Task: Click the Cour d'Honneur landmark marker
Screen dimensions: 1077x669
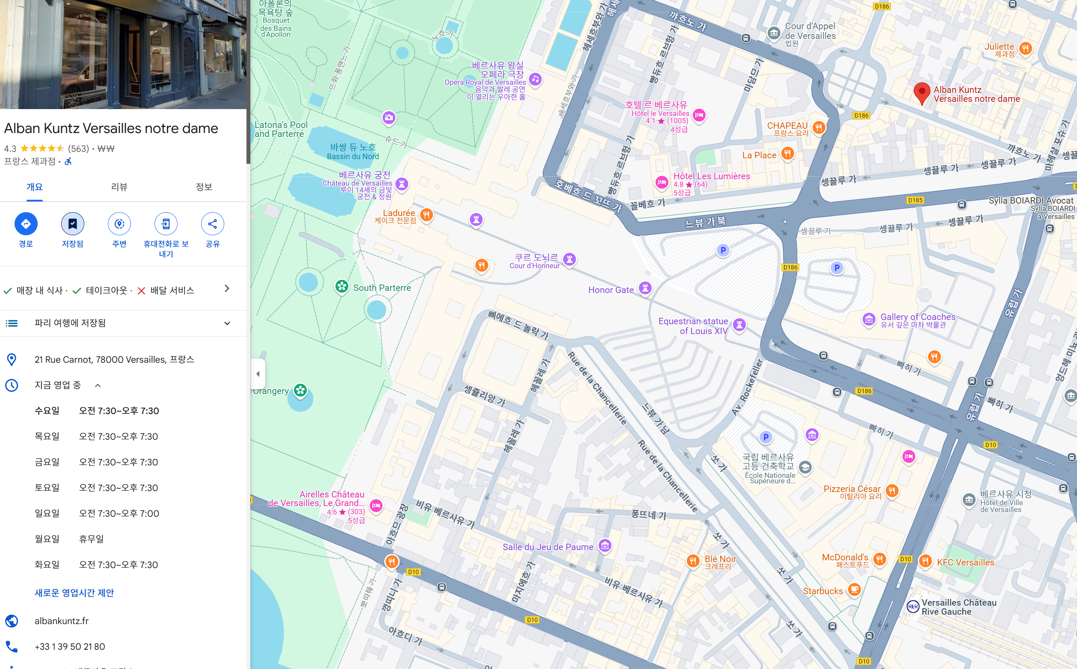Action: (x=570, y=260)
